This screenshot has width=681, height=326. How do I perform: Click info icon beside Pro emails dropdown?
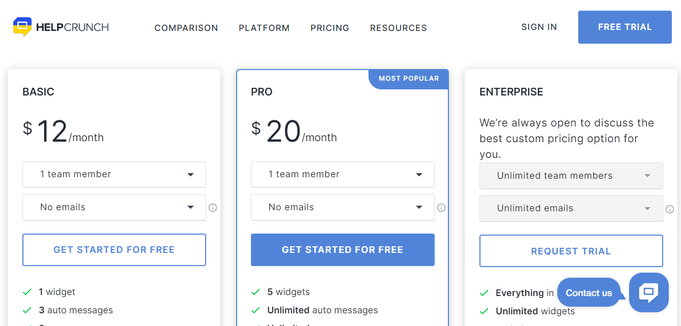(x=441, y=208)
